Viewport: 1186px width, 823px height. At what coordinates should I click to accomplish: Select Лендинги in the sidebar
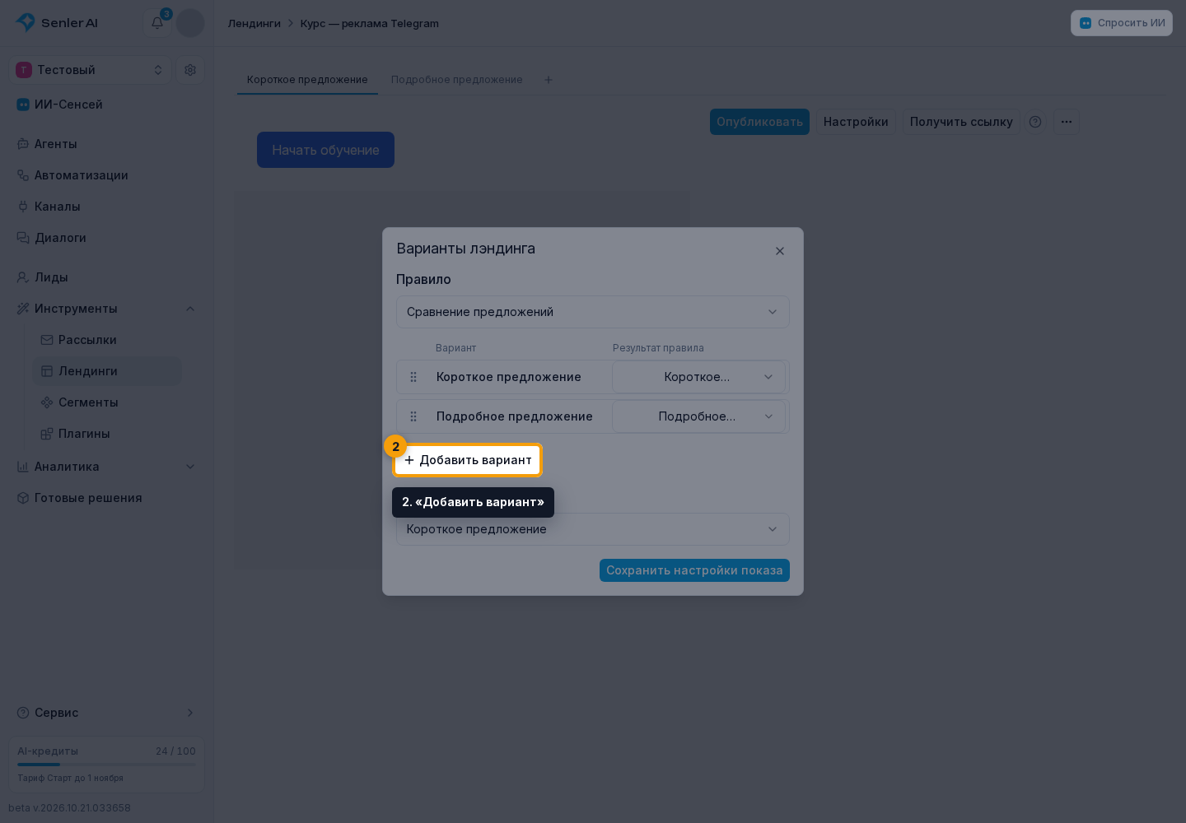coord(107,371)
